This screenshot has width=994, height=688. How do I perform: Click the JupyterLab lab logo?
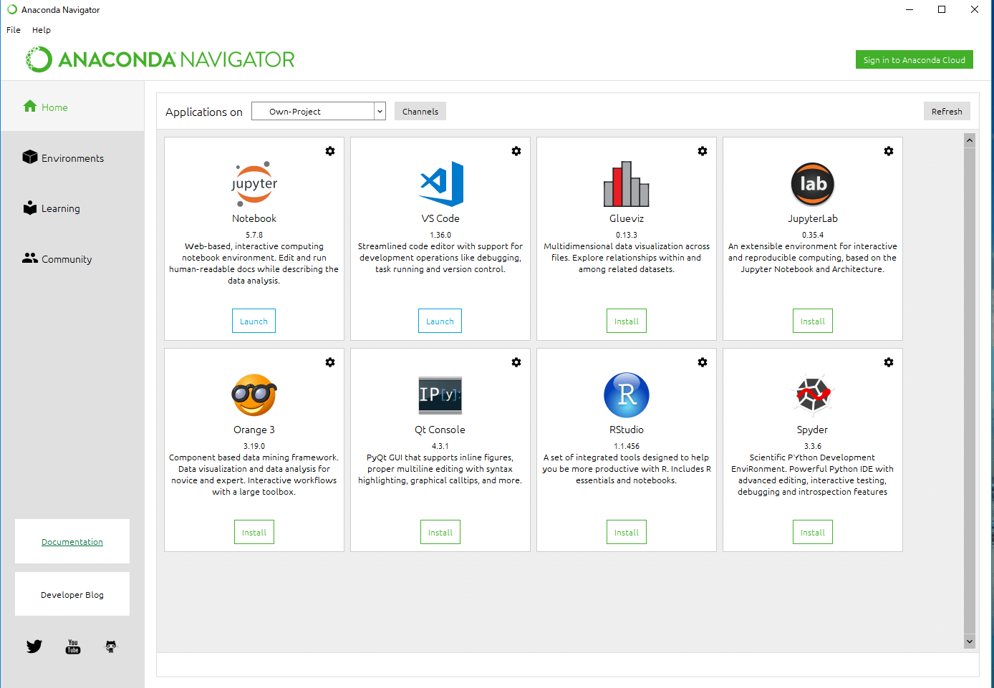(813, 184)
